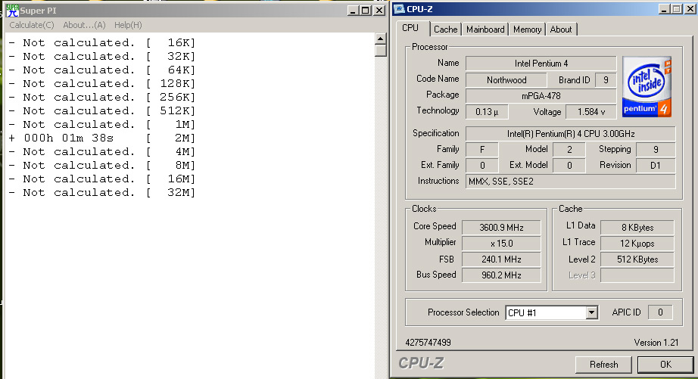Click the Instructions value 'MMX, SSE, SSE2'
This screenshot has width=698, height=379.
coord(571,181)
